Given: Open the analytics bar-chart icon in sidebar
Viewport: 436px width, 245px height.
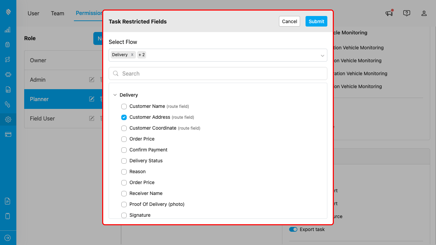Looking at the screenshot, I should [7, 30].
